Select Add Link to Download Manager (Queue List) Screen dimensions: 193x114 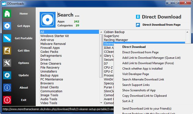151,58
